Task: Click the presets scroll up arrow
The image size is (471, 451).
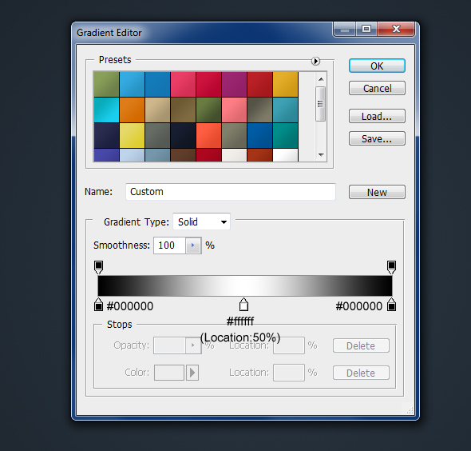Action: pos(321,79)
